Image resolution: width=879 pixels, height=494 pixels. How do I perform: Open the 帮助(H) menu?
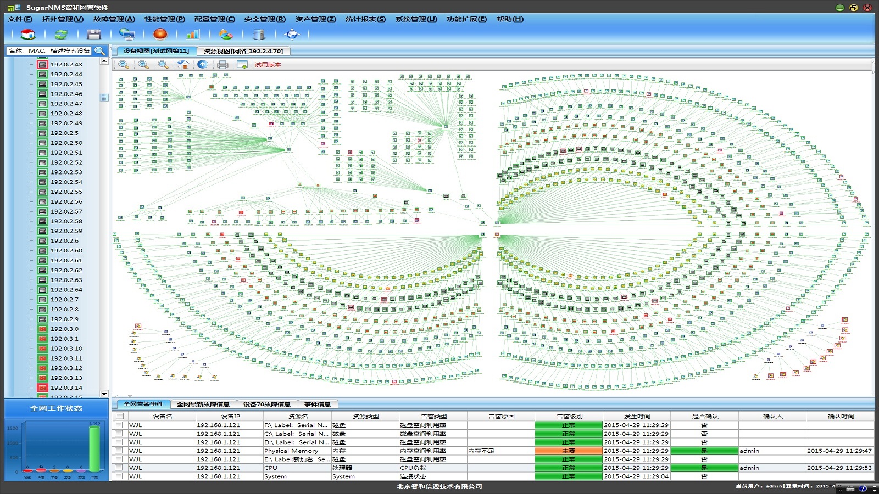click(510, 19)
